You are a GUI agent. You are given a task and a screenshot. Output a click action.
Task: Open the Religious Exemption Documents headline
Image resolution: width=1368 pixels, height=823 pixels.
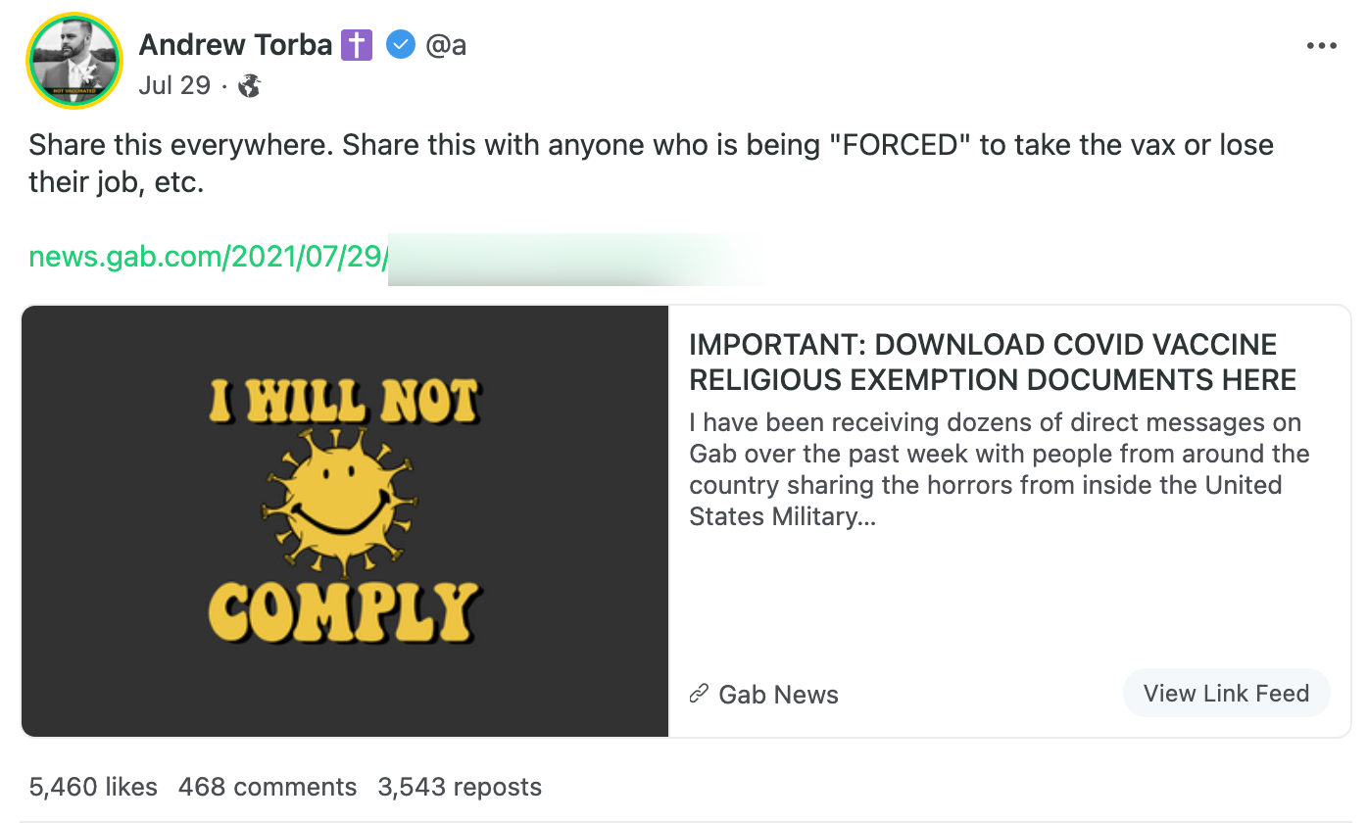pos(993,362)
